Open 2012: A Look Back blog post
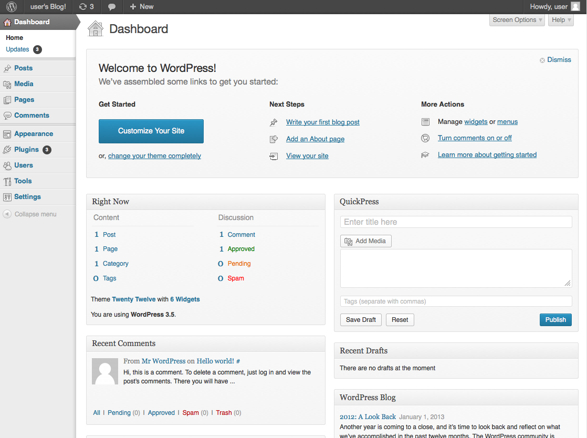The width and height of the screenshot is (587, 438). 368,416
